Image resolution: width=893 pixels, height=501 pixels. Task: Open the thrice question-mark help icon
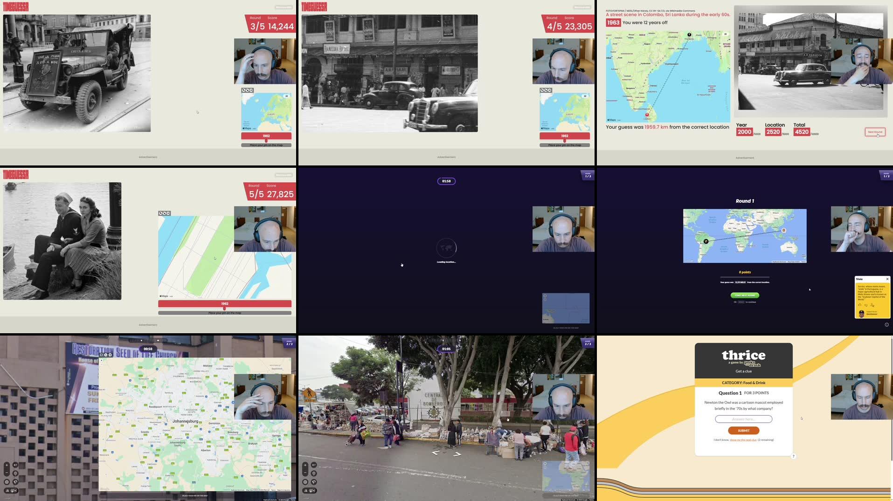(794, 456)
